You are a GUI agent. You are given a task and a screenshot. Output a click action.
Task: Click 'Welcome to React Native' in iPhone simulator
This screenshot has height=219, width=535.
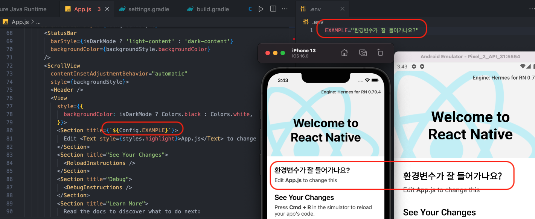click(x=326, y=130)
